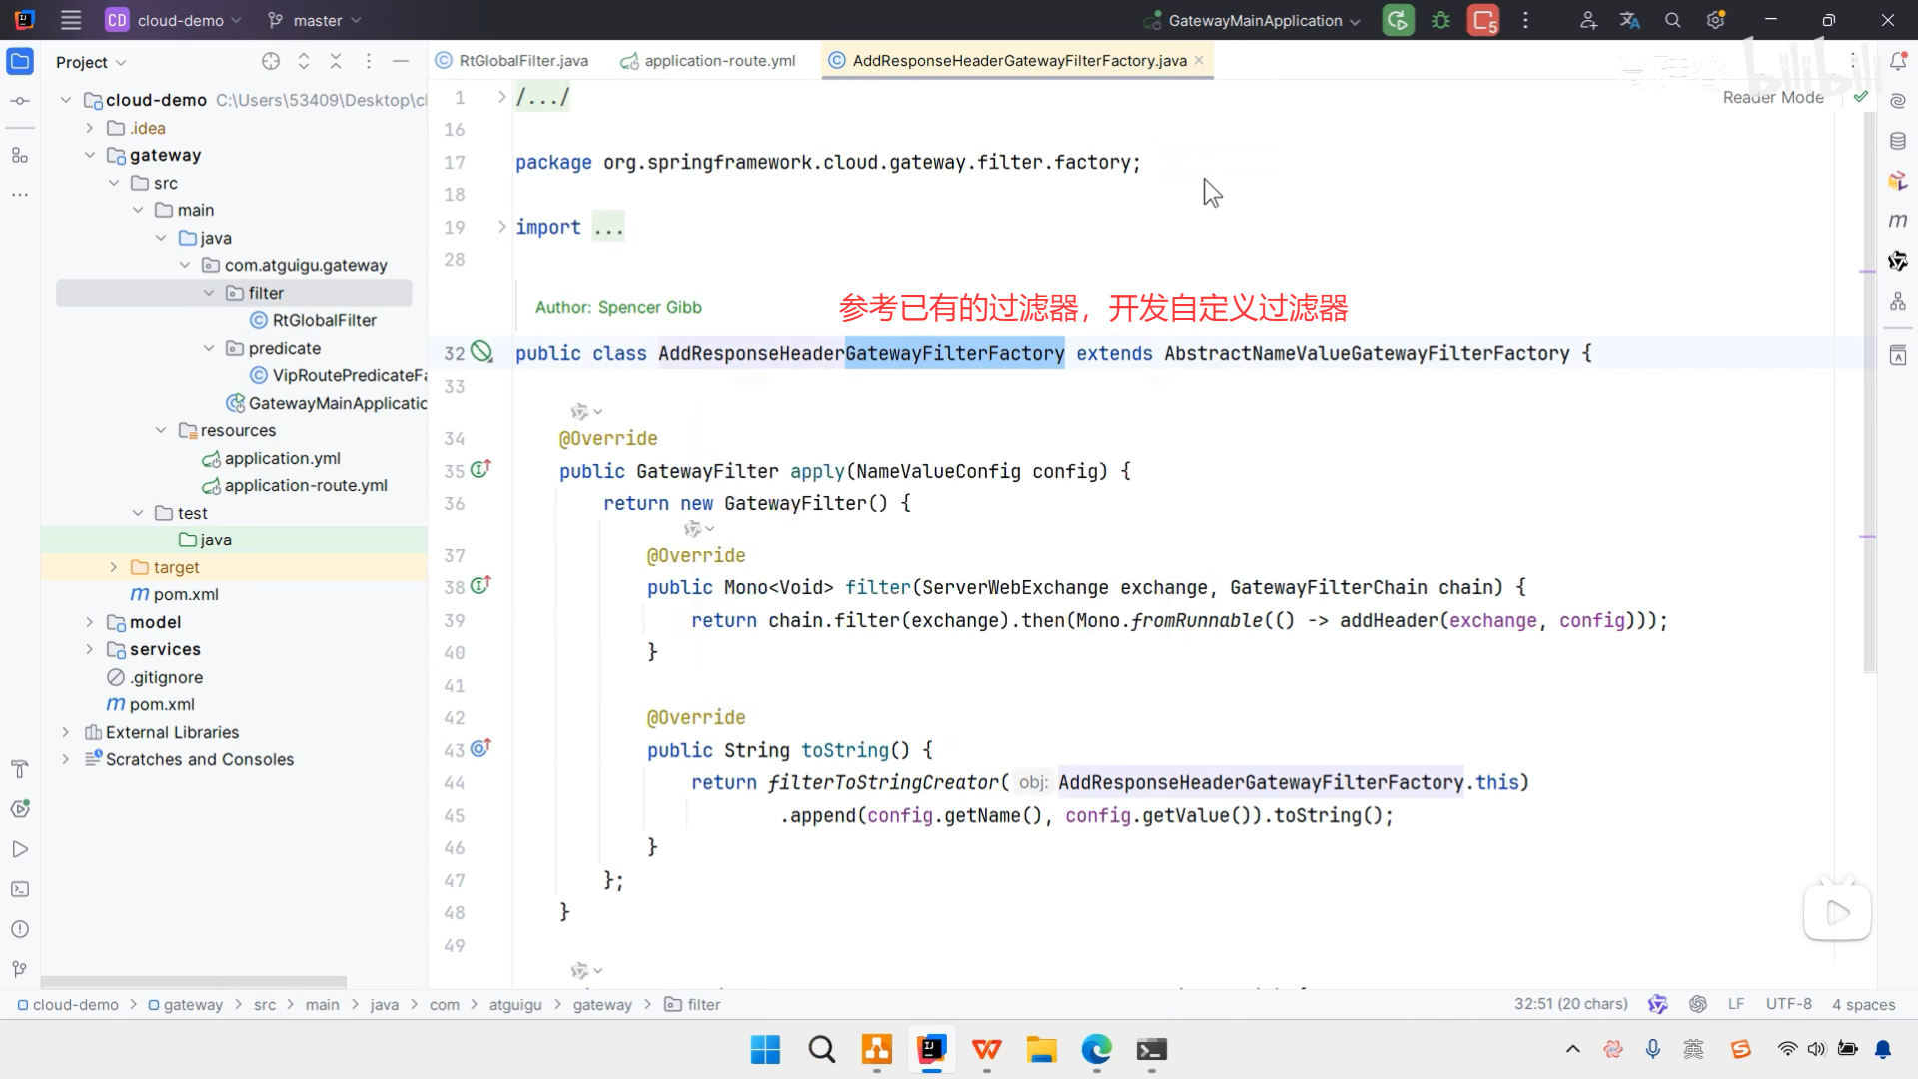Click the Search Everywhere magnifier icon
The width and height of the screenshot is (1918, 1079).
(x=1673, y=20)
